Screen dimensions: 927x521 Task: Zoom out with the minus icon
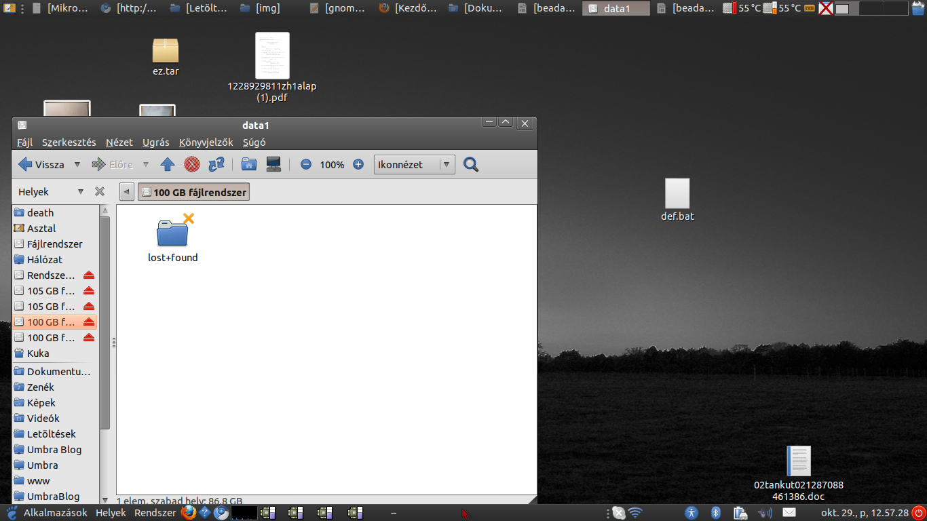(306, 164)
